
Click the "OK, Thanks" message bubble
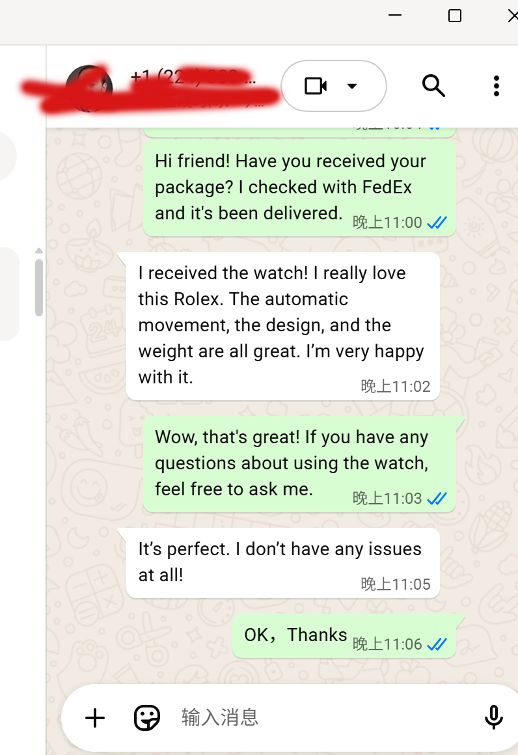coord(344,636)
